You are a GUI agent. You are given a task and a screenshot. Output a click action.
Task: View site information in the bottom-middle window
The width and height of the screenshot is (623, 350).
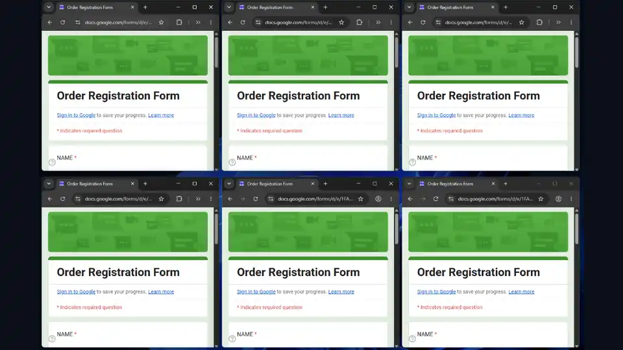271,199
